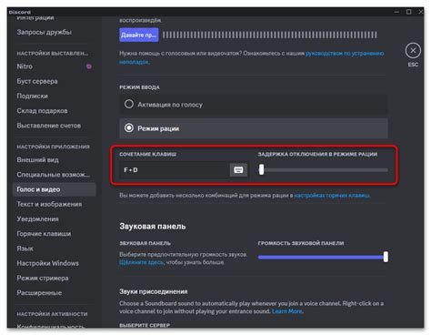Viewport: 431px width, 335px height.
Task: Minimize the Discord window
Action: (396, 12)
